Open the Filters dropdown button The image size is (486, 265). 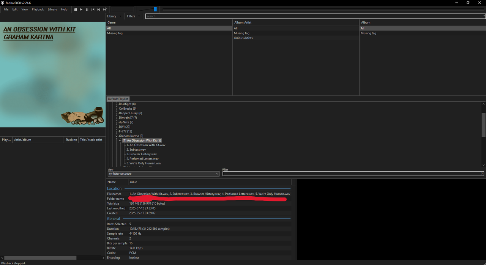point(134,16)
